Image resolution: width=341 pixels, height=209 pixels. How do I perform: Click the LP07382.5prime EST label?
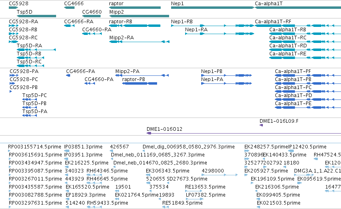pos(206,195)
